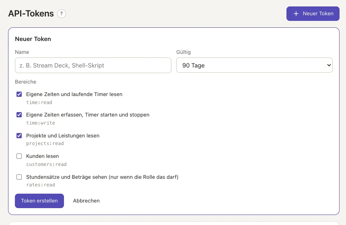Open the Gültig 90 Tage dropdown
Image resolution: width=346 pixels, height=225 pixels.
point(254,65)
